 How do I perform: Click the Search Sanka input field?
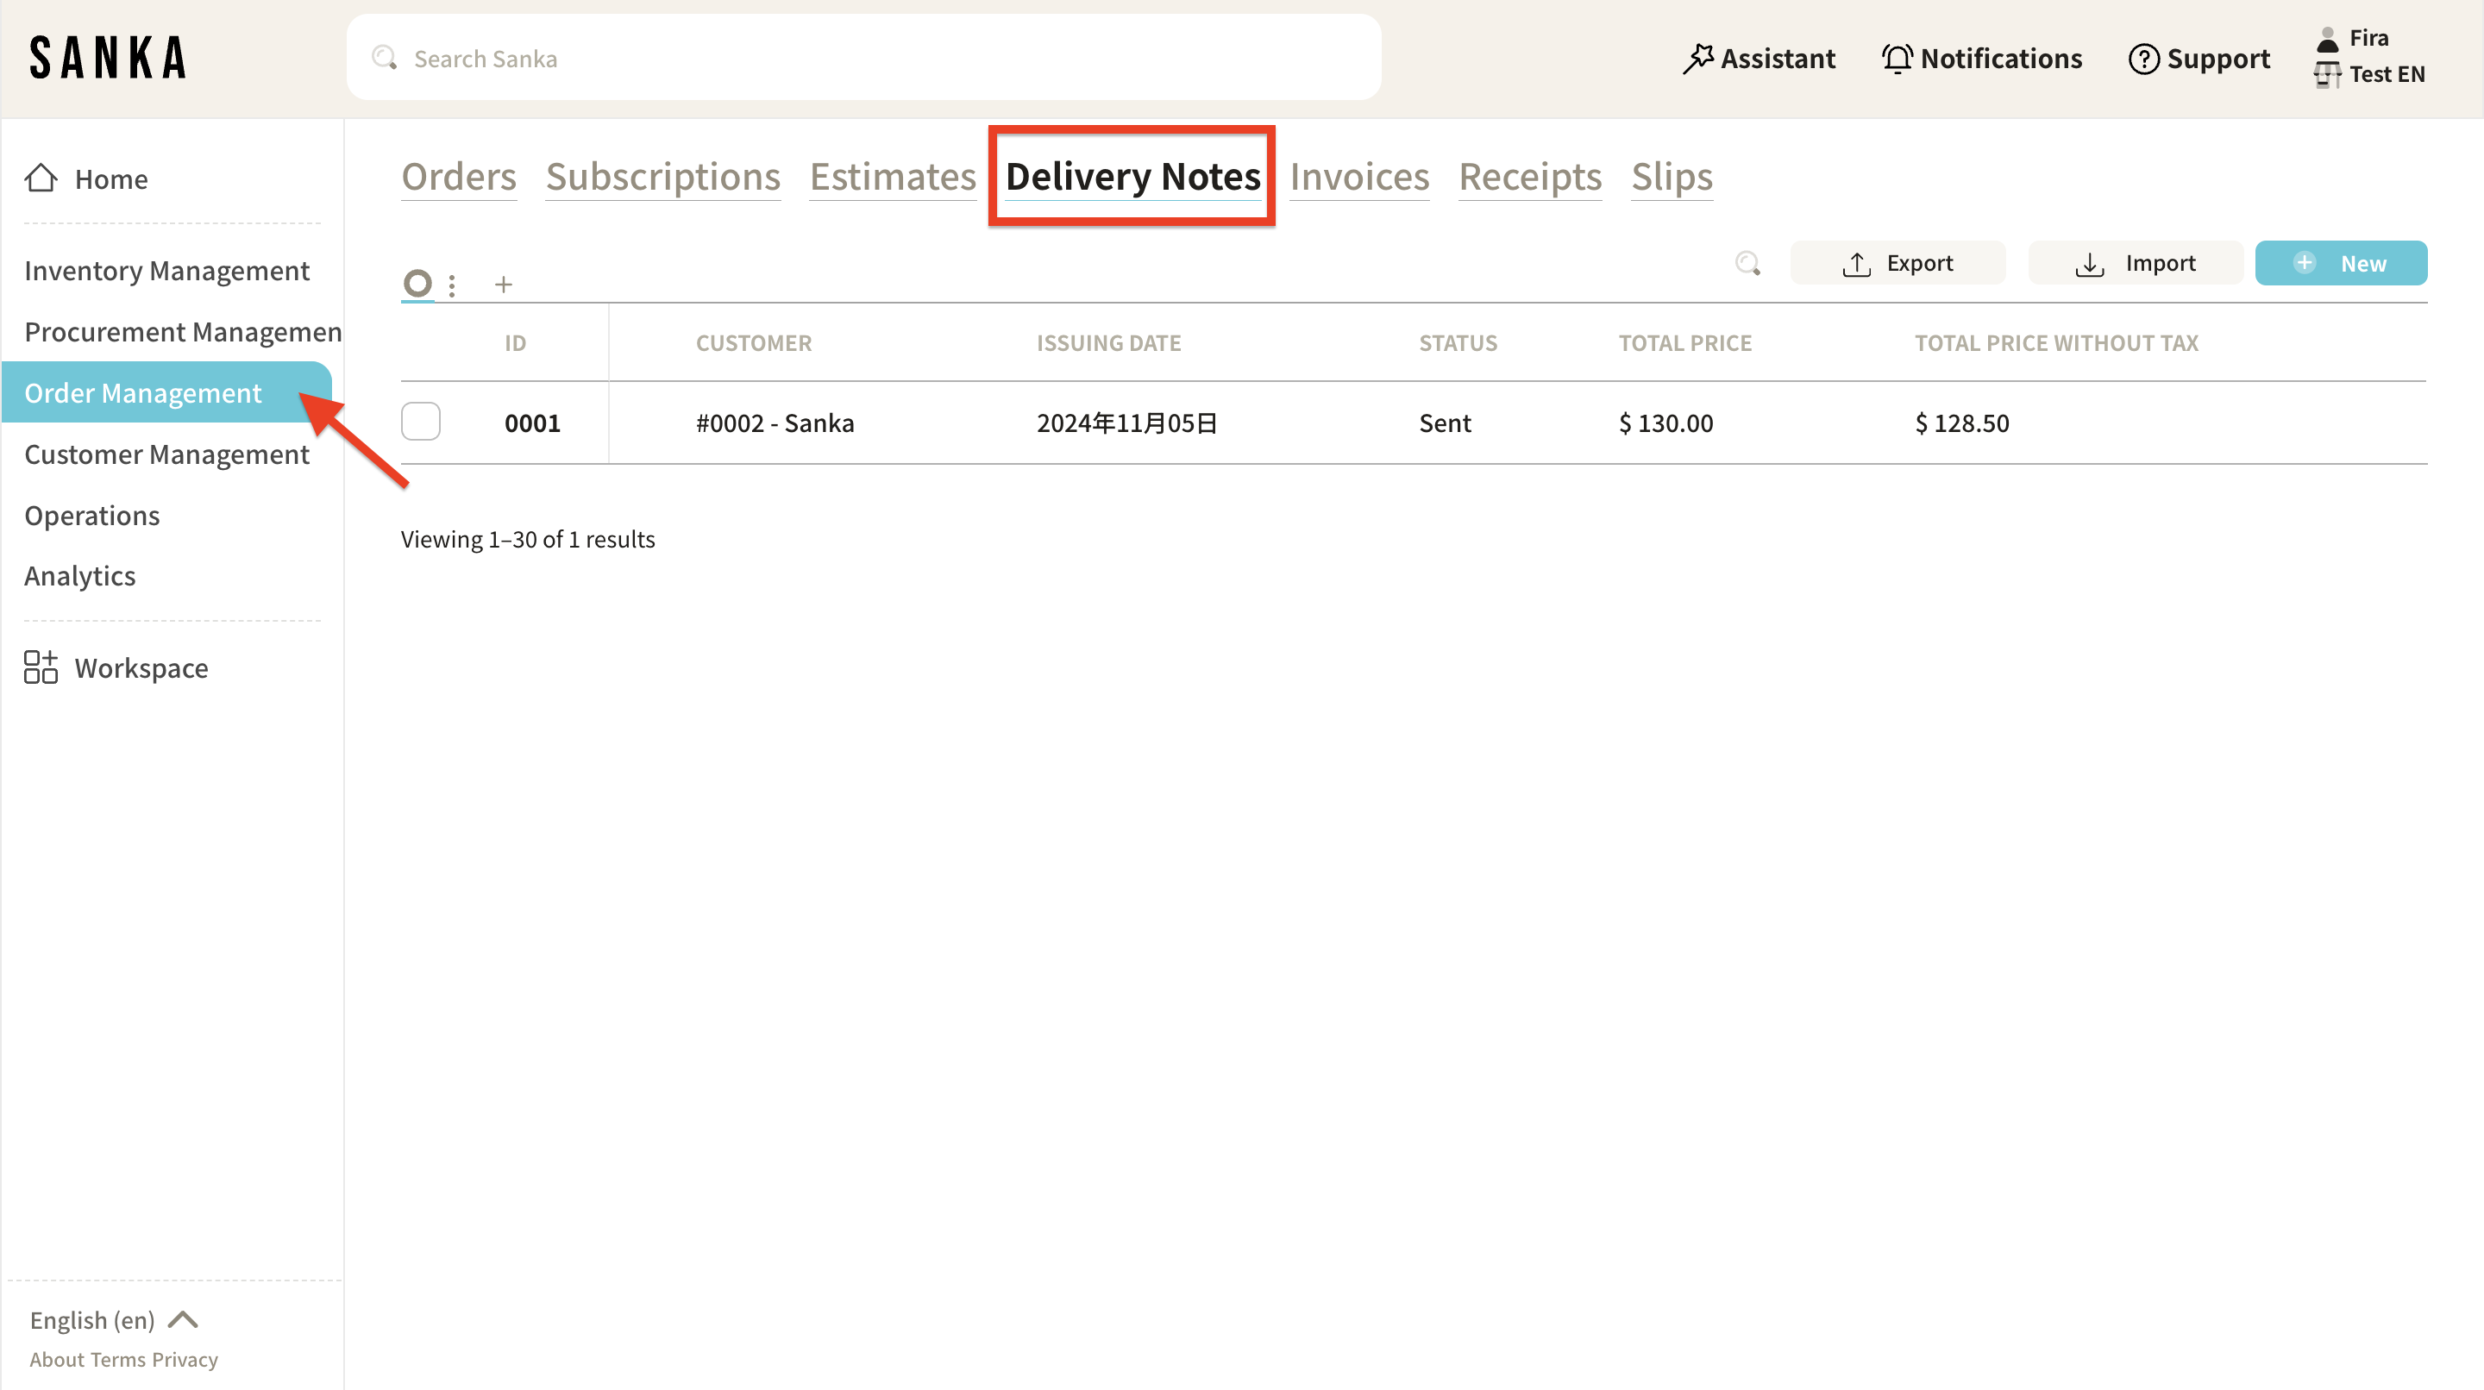pyautogui.click(x=863, y=59)
